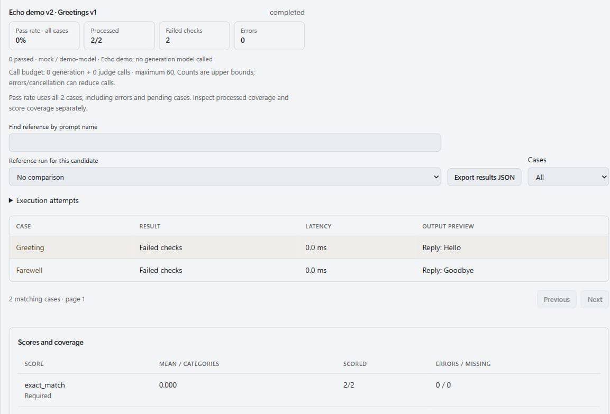Click the 2/2 scored value for exact_match
610x414 pixels.
pyautogui.click(x=349, y=385)
